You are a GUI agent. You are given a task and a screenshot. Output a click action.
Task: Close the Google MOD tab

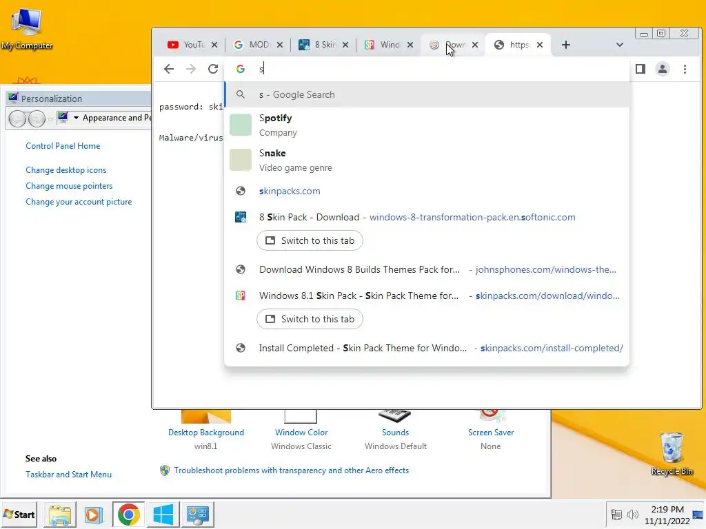280,45
